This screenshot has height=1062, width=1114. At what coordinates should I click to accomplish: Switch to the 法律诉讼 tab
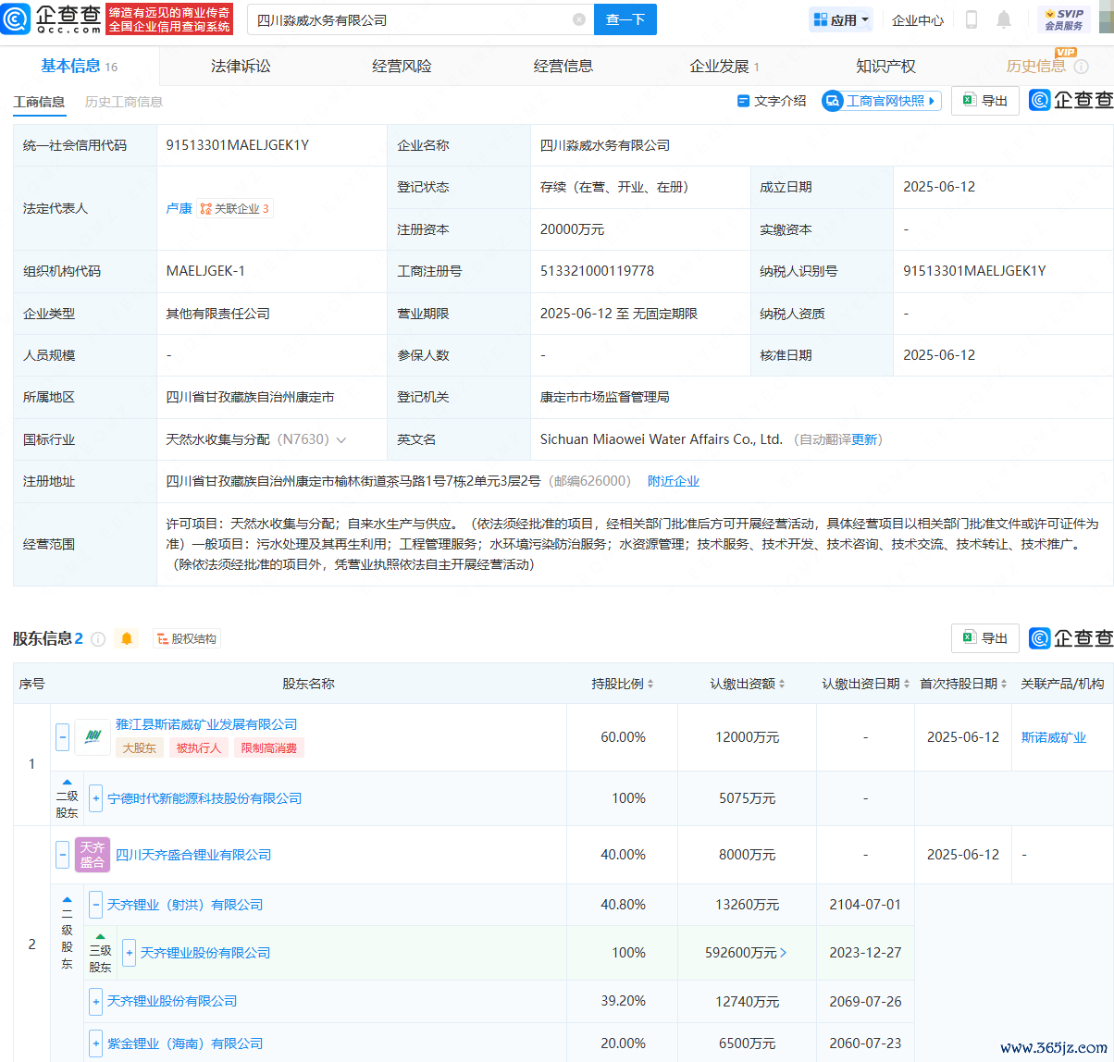241,66
